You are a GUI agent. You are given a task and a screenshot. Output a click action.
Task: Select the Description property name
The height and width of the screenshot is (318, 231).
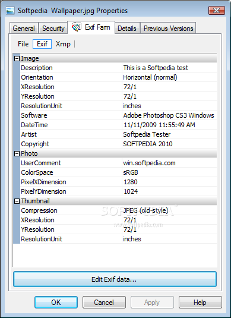tap(37, 68)
